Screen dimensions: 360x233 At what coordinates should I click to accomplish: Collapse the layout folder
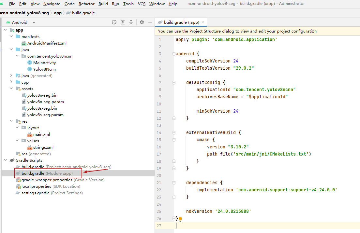coord(17,128)
